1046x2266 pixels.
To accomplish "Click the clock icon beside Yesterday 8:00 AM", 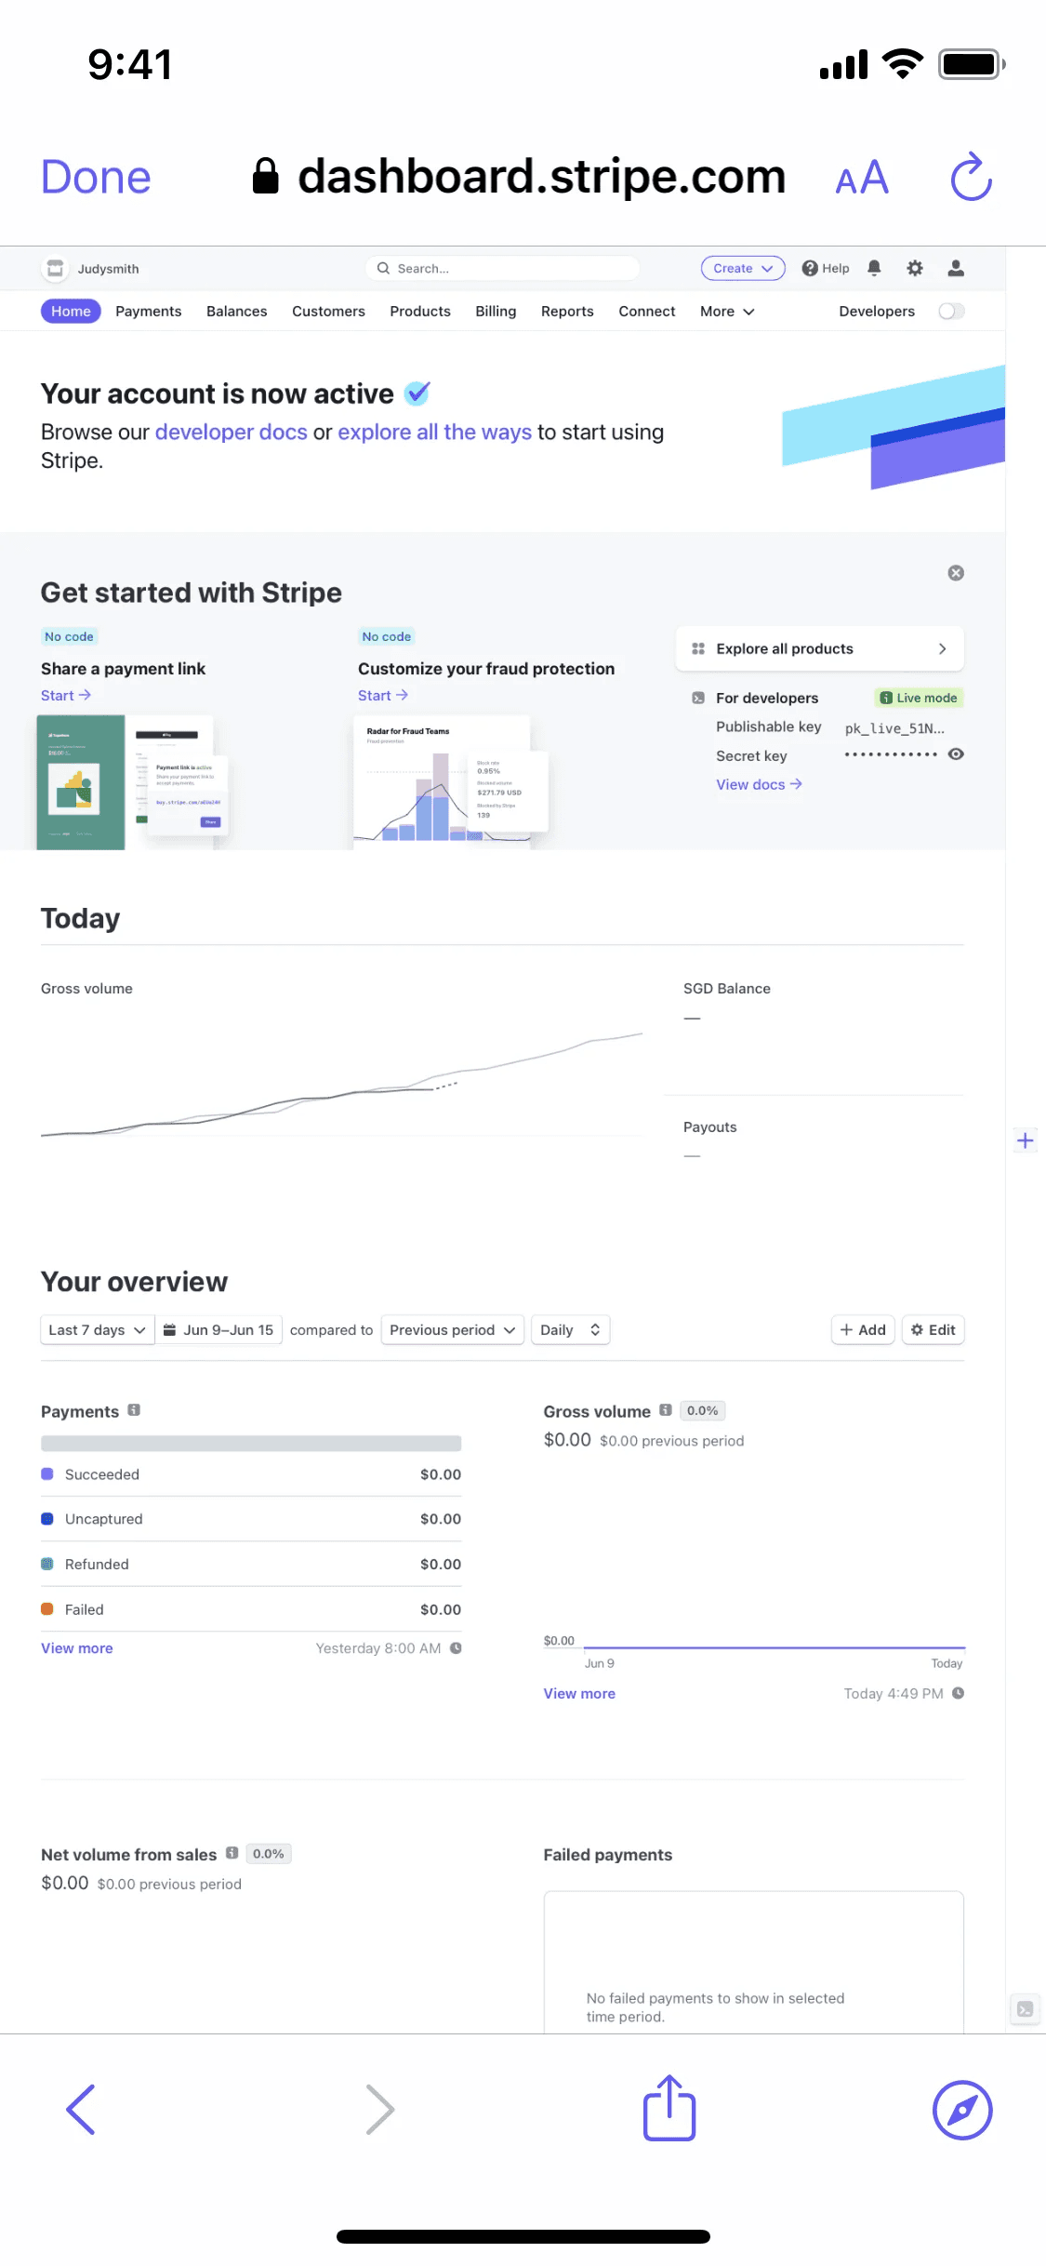I will pos(457,1648).
